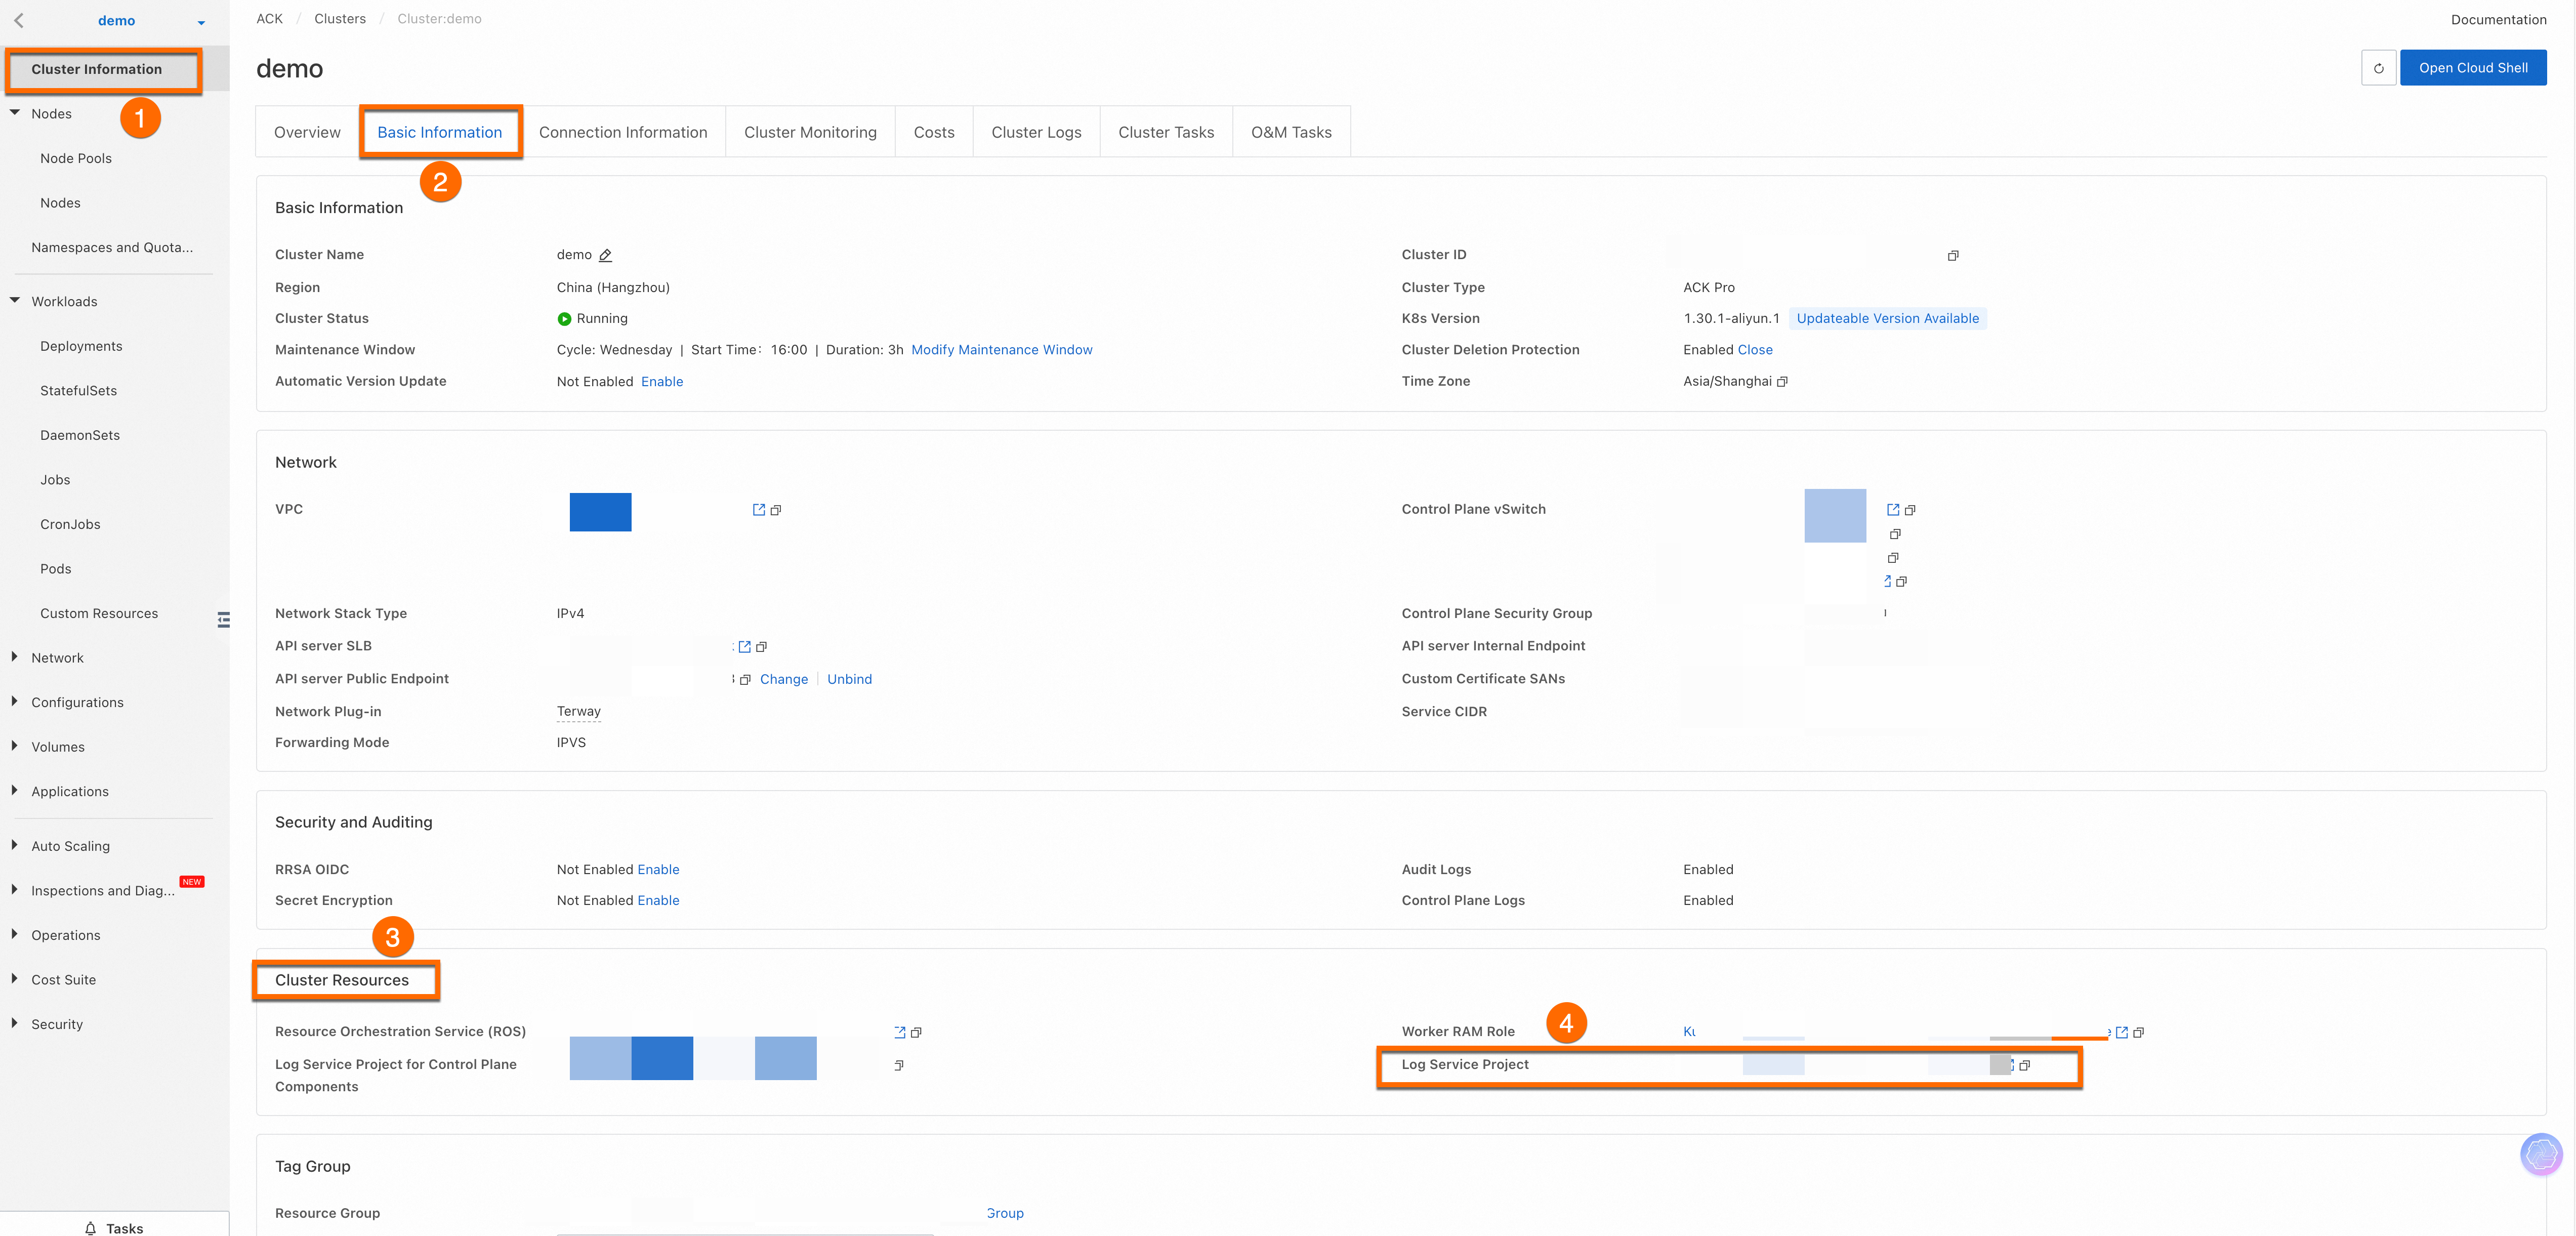
Task: Click the pencil icon to edit cluster name
Action: click(605, 256)
